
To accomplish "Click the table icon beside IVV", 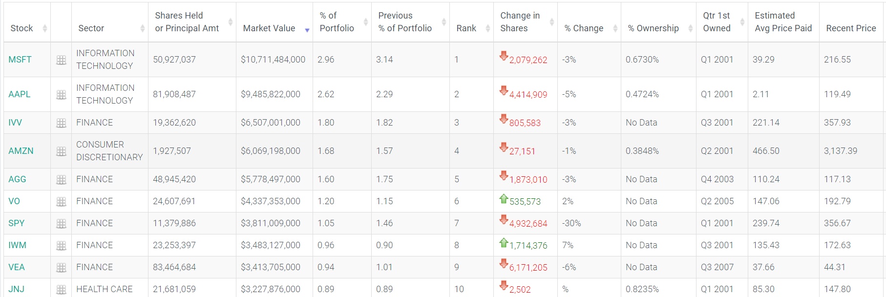I will coord(61,123).
